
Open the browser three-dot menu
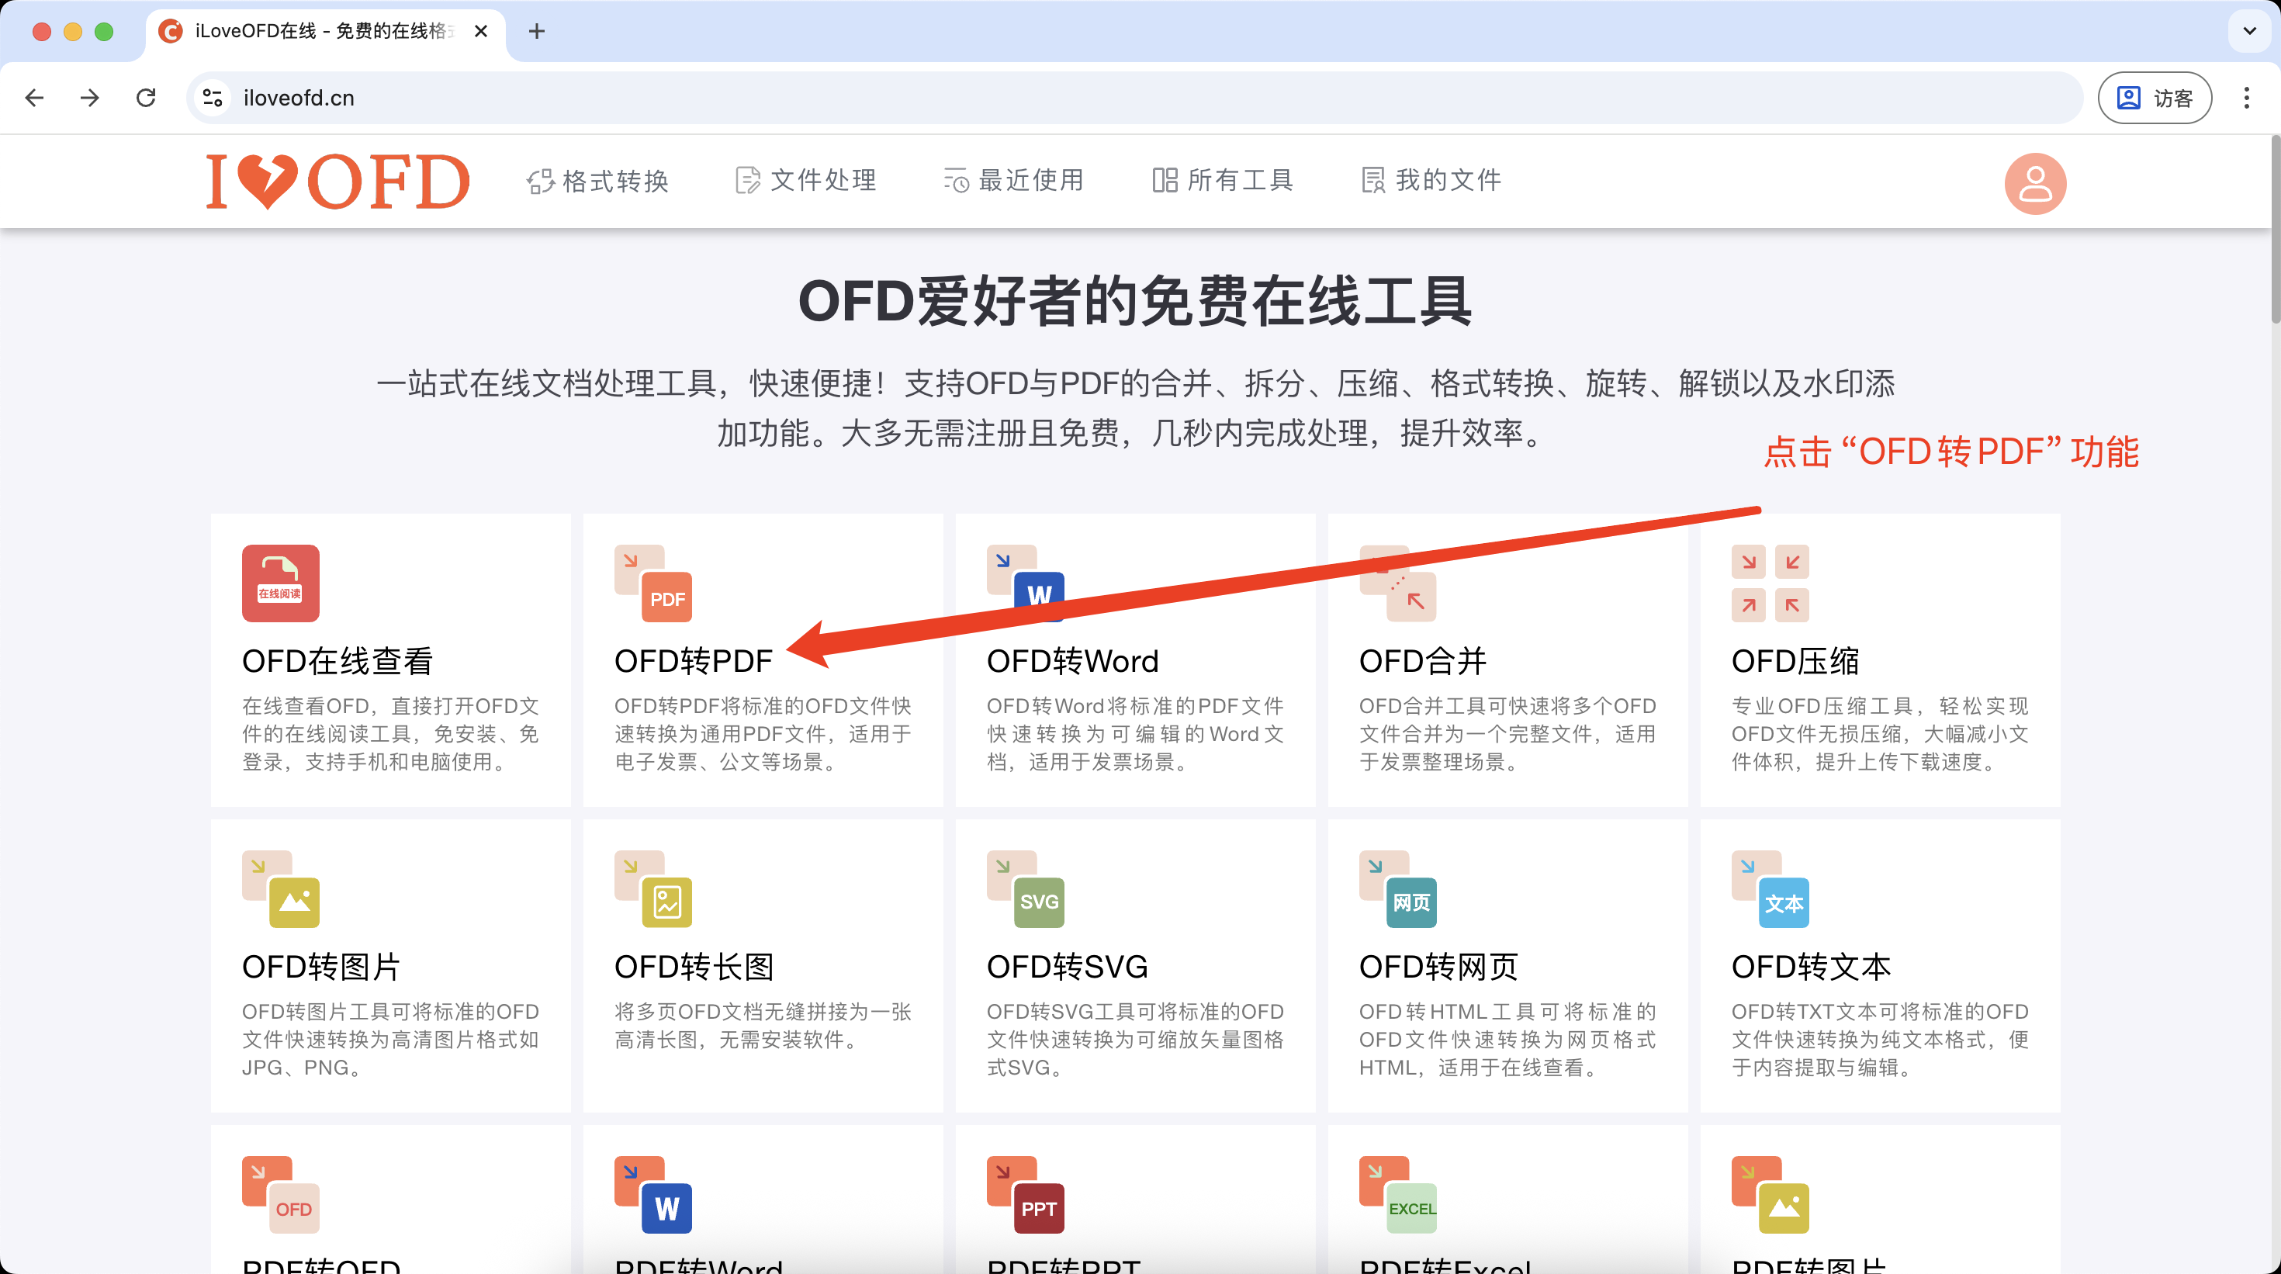click(2248, 98)
